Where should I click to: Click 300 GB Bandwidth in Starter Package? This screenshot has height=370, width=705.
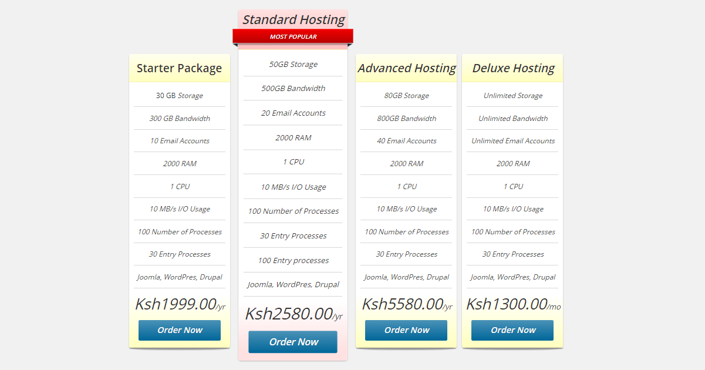[x=179, y=119]
